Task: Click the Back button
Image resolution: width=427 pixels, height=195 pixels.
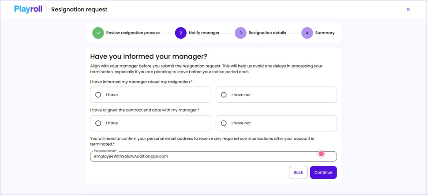Action: 298,172
